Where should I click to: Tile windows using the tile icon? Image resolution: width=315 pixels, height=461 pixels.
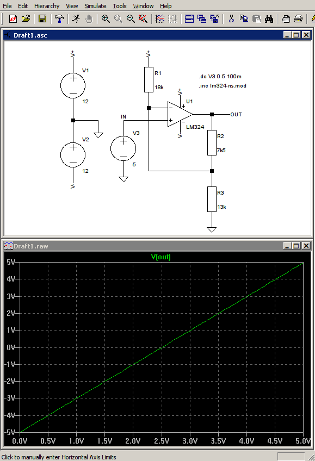[x=189, y=19]
